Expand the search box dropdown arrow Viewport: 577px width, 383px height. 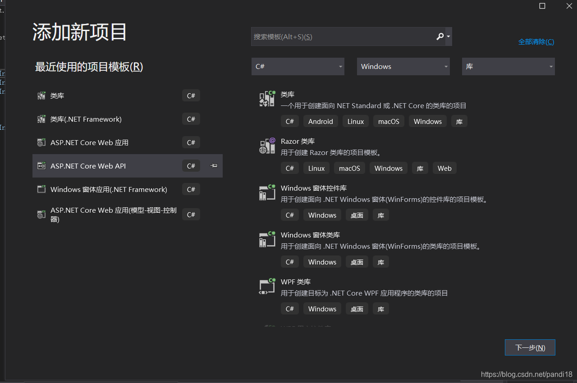click(x=449, y=36)
